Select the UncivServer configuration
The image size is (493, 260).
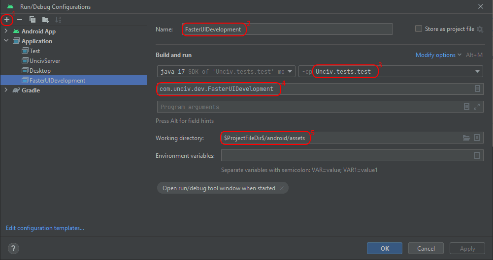click(44, 61)
